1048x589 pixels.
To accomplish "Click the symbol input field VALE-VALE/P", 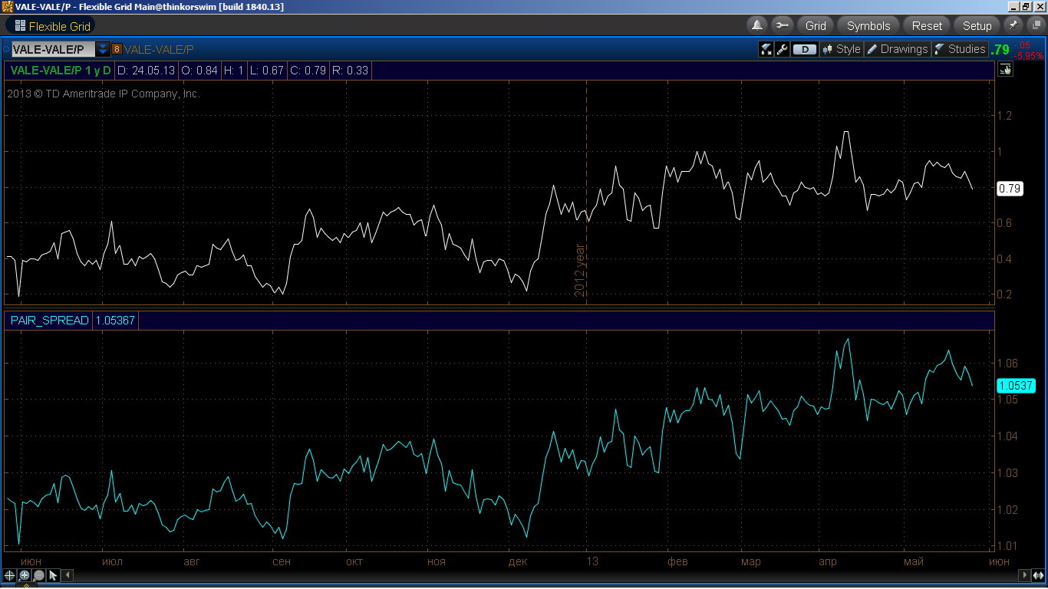I will pos(53,49).
